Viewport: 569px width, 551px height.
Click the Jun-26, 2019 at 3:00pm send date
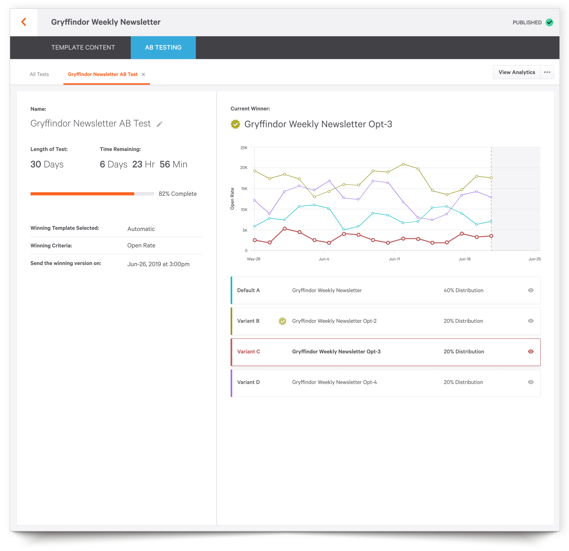158,264
